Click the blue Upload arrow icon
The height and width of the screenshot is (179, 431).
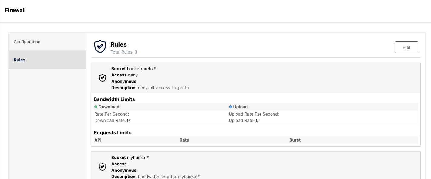pyautogui.click(x=231, y=107)
